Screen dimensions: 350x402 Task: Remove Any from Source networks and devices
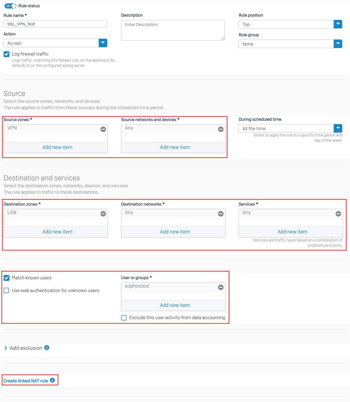coord(221,129)
